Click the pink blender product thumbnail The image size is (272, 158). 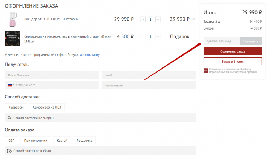click(12, 19)
